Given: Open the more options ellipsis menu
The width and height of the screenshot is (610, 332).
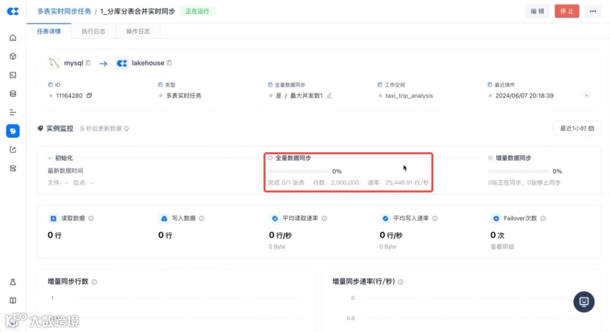Looking at the screenshot, I should (x=593, y=11).
